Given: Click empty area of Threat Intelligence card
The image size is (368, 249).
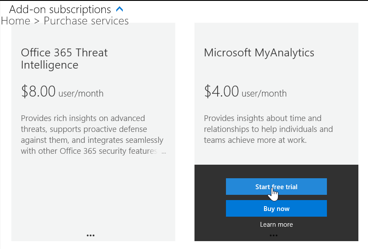Looking at the screenshot, I should click(93, 197).
